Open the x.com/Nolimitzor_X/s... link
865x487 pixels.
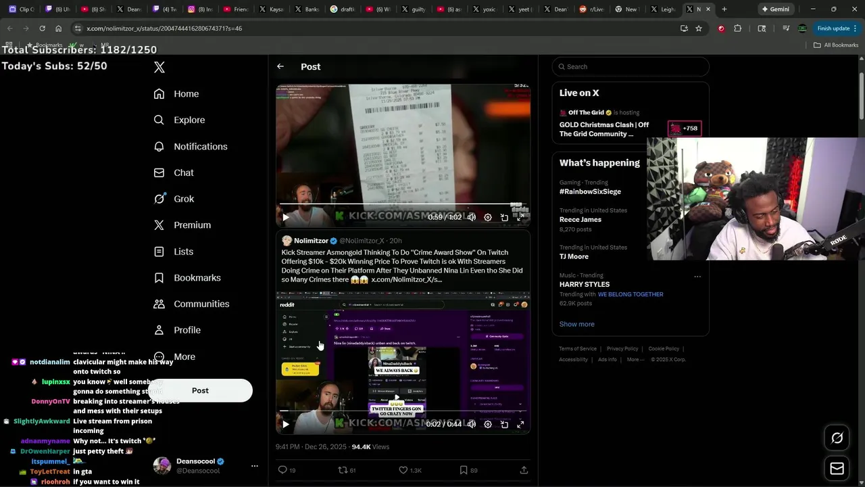coord(407,279)
